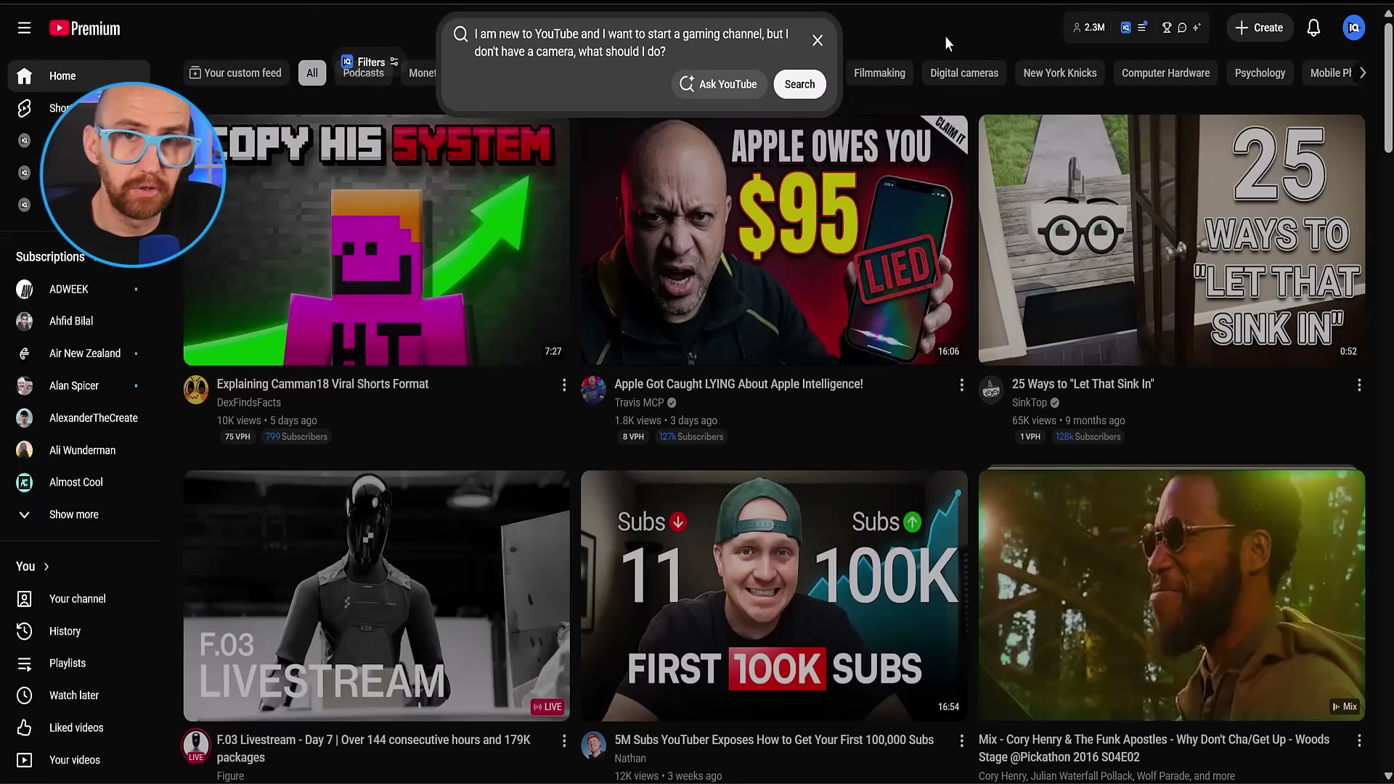The width and height of the screenshot is (1394, 784).
Task: Expand subscriptions with Show more
Action: [x=79, y=515]
